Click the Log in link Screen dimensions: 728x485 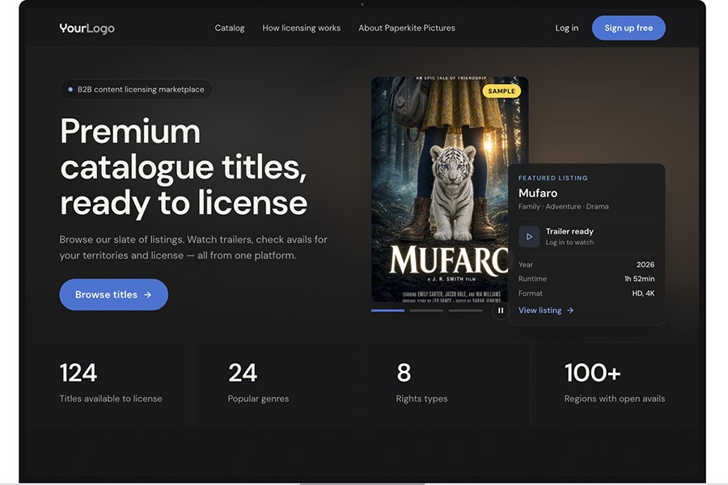point(567,27)
